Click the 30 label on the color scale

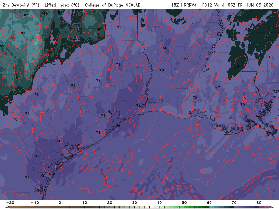point(135,203)
